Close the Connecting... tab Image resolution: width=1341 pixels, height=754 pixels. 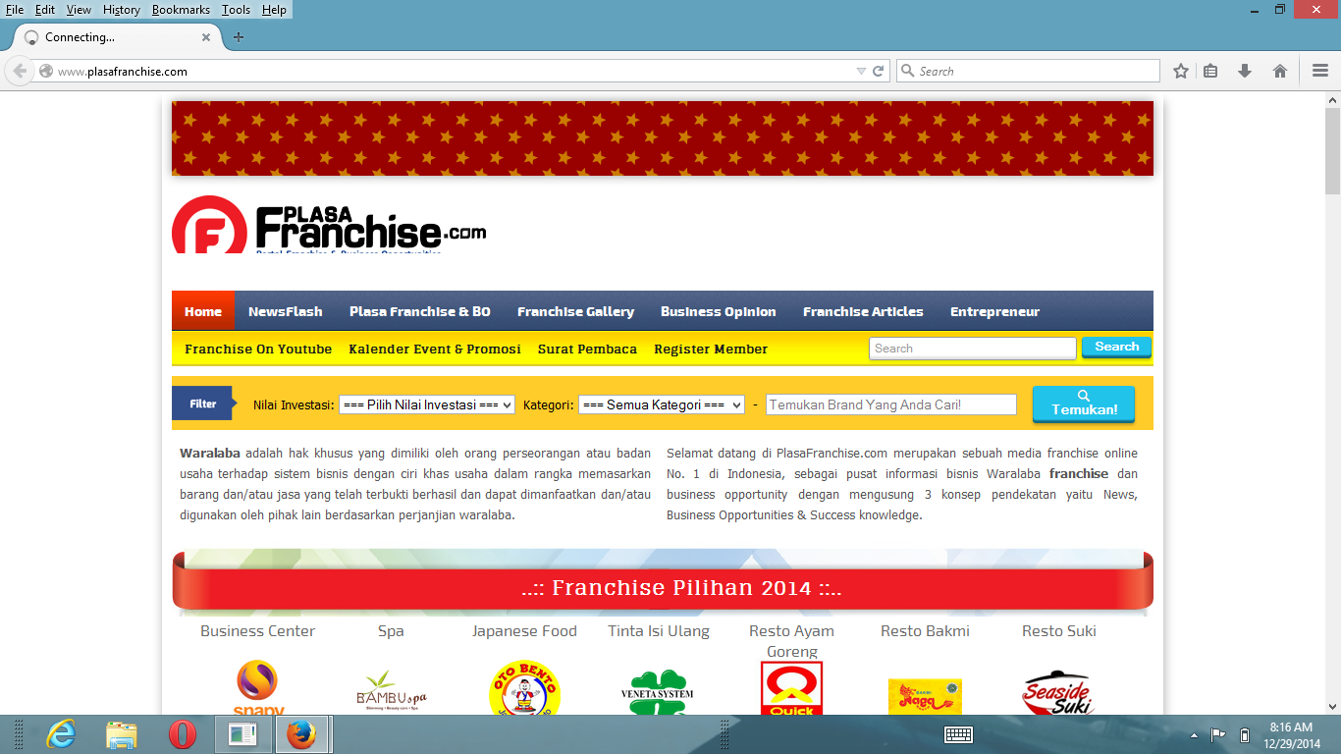click(206, 37)
